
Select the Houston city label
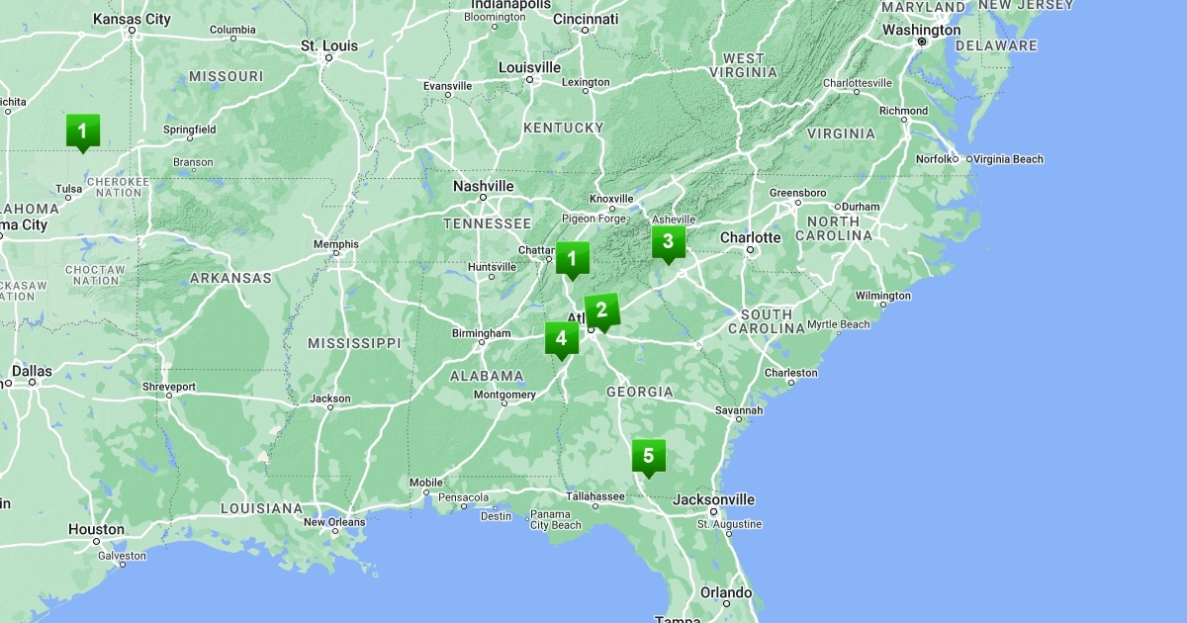pos(96,529)
